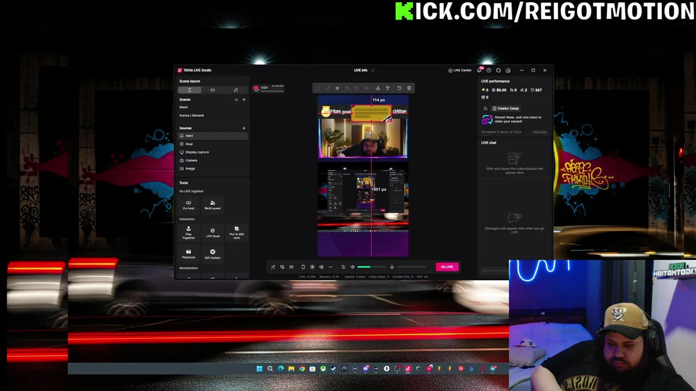Click the share arrow beside LIVE Info
The height and width of the screenshot is (391, 696).
373,70
